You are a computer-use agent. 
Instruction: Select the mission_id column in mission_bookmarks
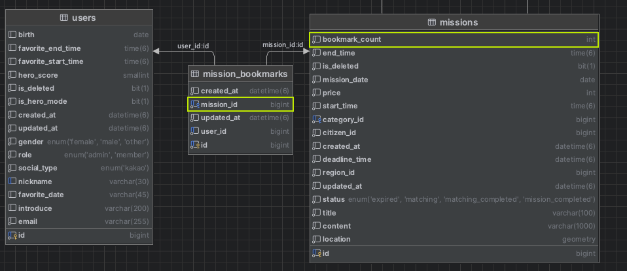click(x=240, y=104)
